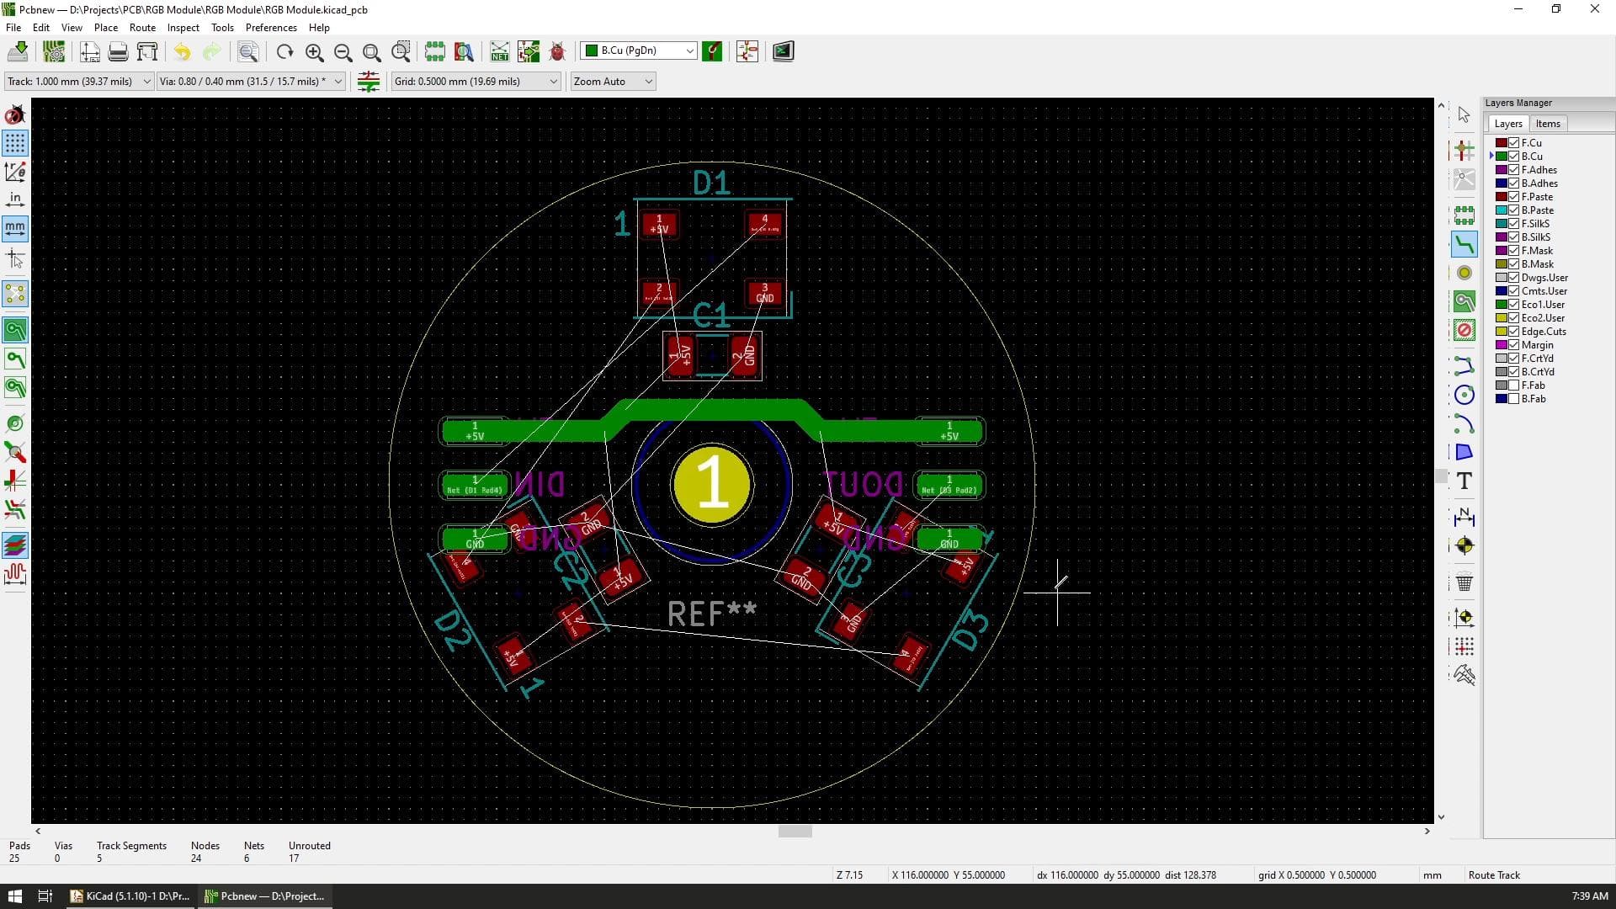Select the Add Dimension tool
Screen dimensions: 1616x909
point(1464,518)
